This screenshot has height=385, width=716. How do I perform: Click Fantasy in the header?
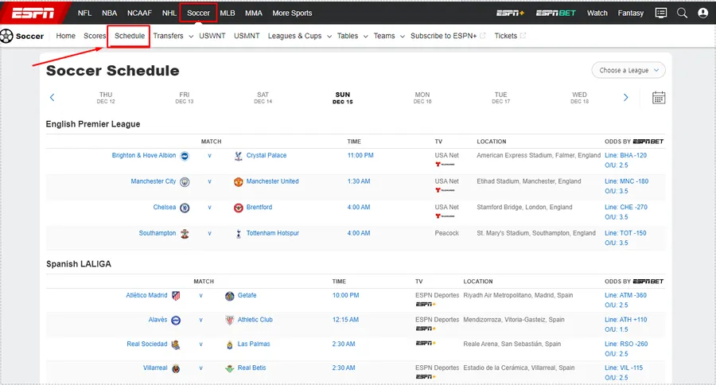click(x=631, y=13)
